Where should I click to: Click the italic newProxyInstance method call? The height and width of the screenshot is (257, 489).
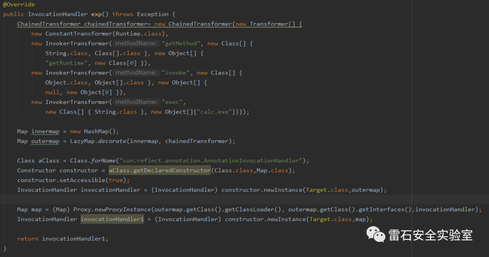(x=123, y=210)
